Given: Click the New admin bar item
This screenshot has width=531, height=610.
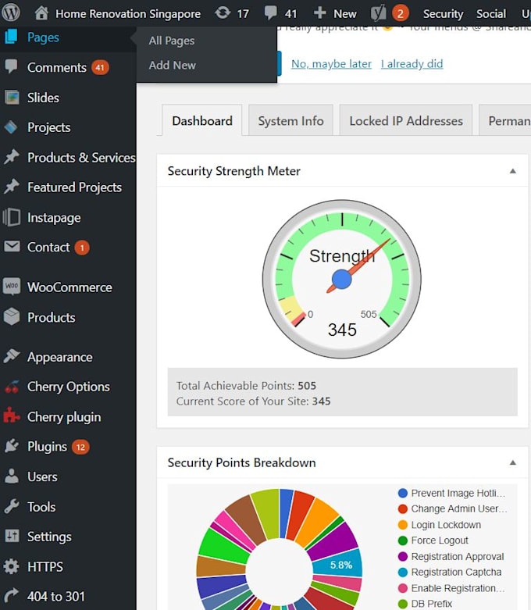Looking at the screenshot, I should [335, 13].
